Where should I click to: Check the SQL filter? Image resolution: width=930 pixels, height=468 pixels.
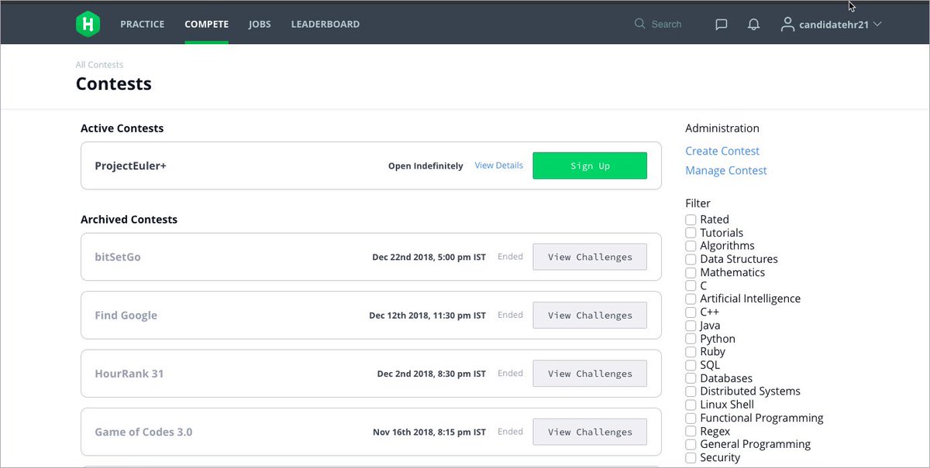(691, 365)
